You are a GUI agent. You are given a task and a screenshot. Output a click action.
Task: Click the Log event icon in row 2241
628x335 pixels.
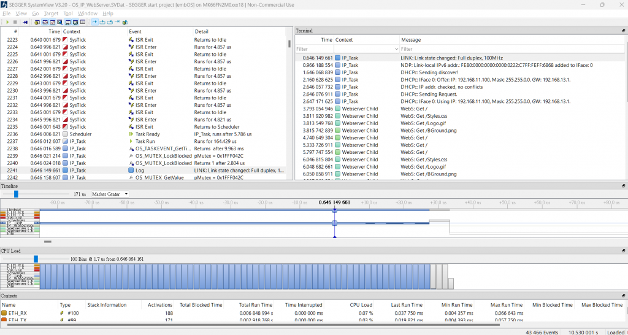pyautogui.click(x=131, y=171)
